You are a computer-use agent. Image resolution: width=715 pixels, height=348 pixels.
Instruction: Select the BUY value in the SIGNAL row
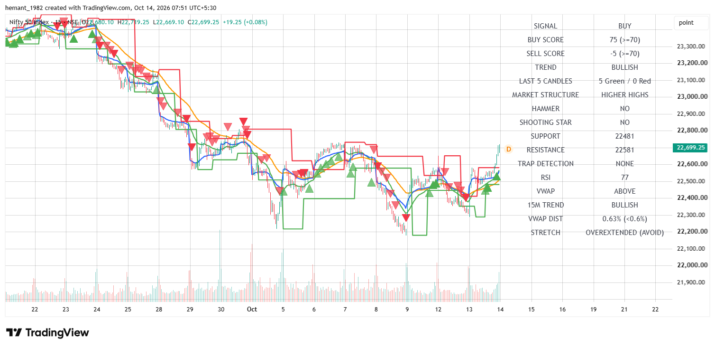coord(625,26)
